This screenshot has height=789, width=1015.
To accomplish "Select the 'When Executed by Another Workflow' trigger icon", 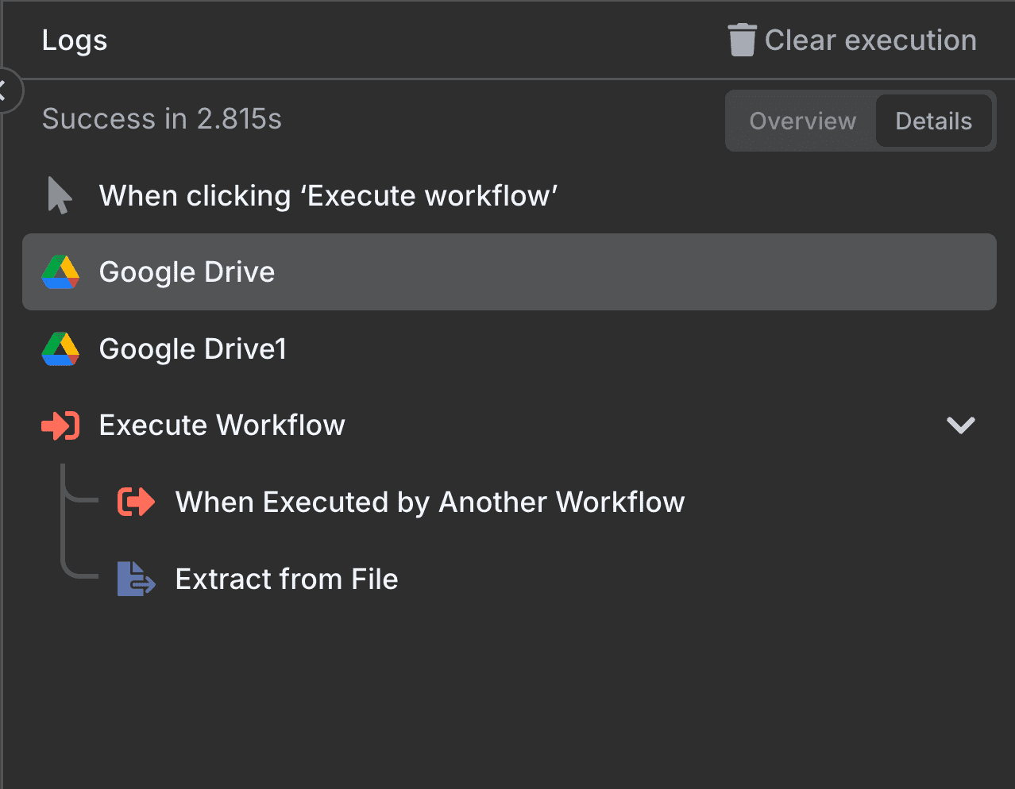I will [x=136, y=502].
